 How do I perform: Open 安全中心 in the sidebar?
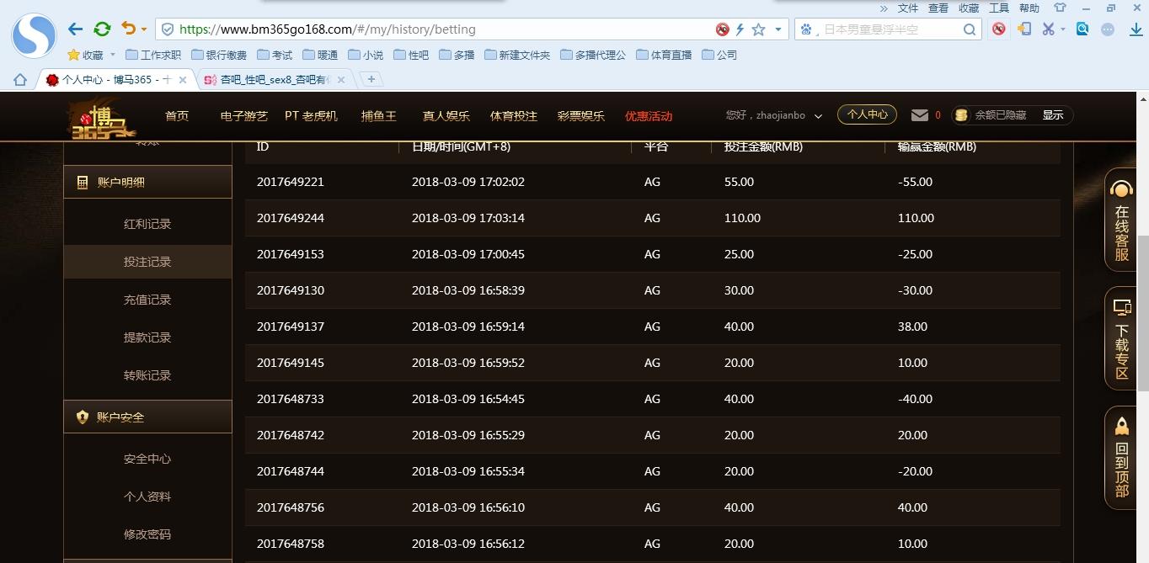(x=147, y=459)
